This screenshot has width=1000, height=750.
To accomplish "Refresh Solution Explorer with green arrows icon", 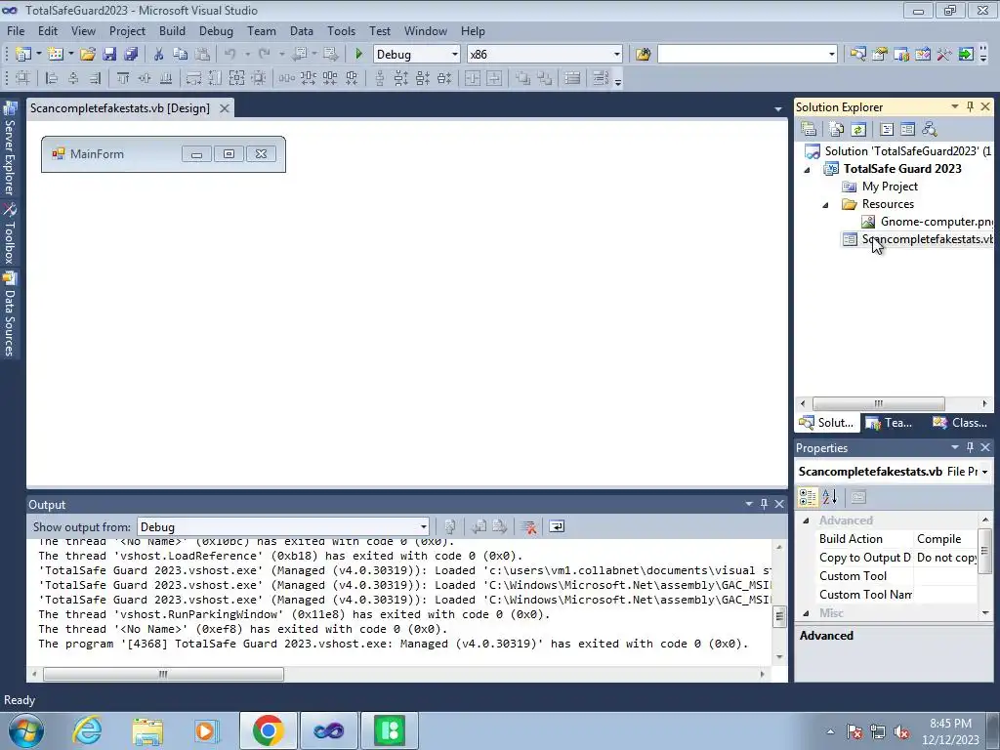I will point(858,129).
